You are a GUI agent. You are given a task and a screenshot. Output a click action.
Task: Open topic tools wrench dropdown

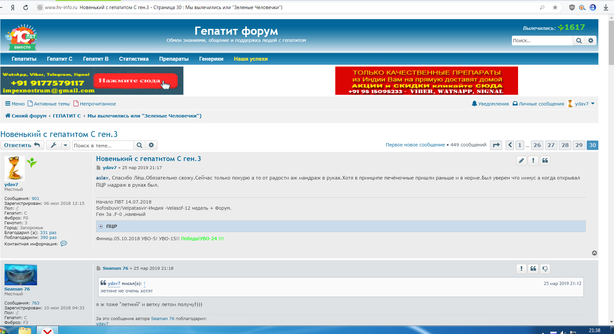pyautogui.click(x=58, y=145)
